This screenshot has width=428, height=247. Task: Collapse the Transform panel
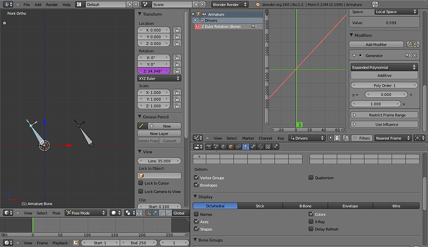140,14
